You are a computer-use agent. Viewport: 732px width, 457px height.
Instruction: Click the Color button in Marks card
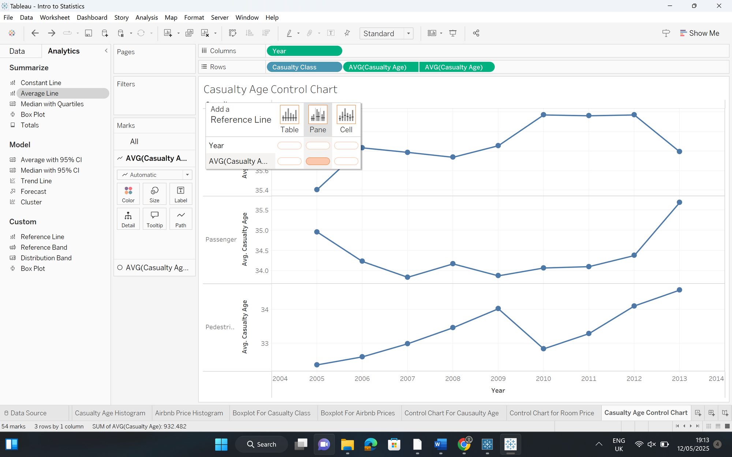pos(128,194)
